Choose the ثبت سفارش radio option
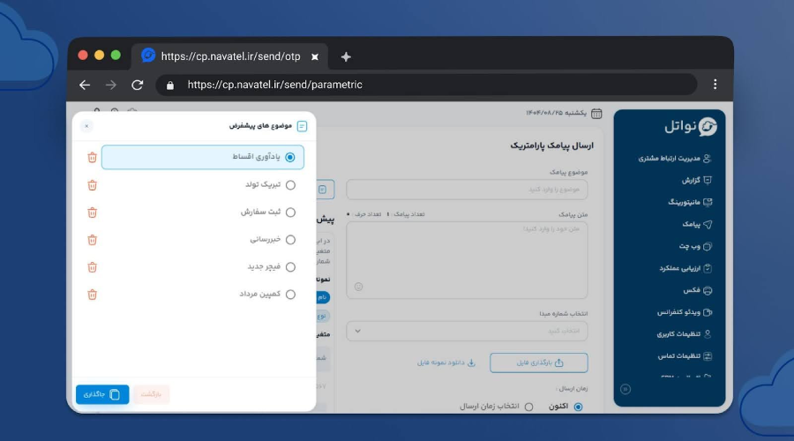The image size is (794, 441). click(x=290, y=213)
